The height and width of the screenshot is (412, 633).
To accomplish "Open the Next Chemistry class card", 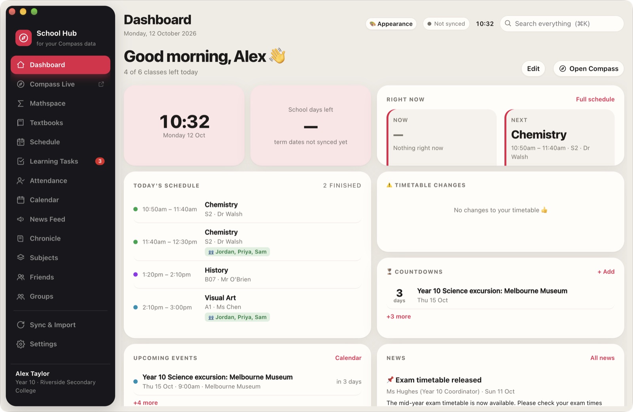I will 559,138.
